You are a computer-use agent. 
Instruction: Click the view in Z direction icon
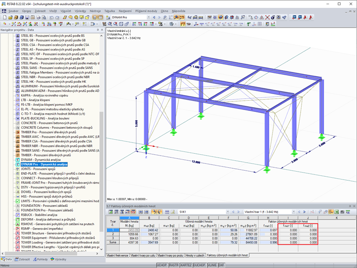click(145, 24)
